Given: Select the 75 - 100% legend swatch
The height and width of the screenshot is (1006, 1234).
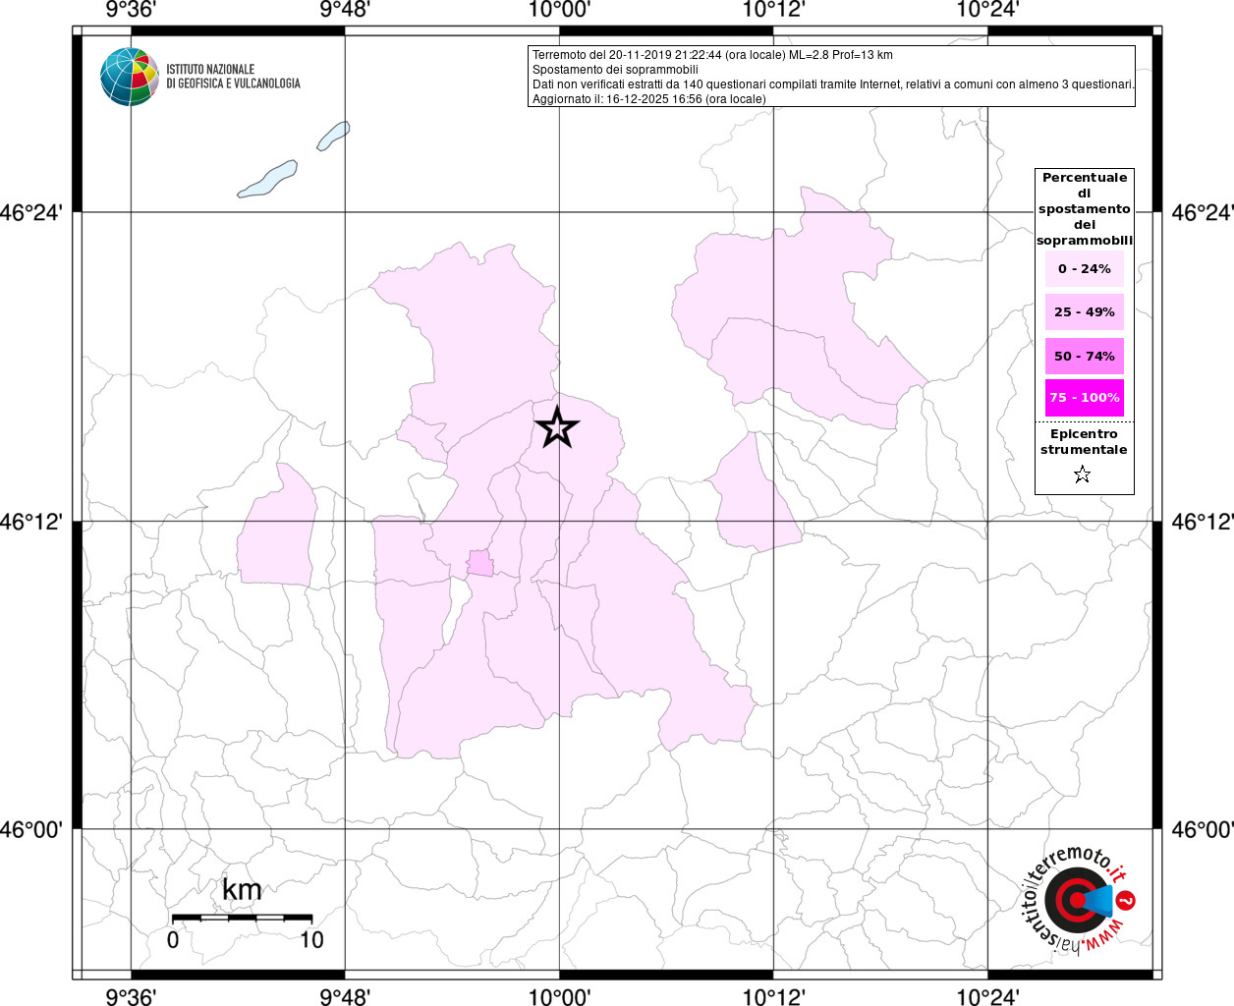Looking at the screenshot, I should [x=1085, y=398].
